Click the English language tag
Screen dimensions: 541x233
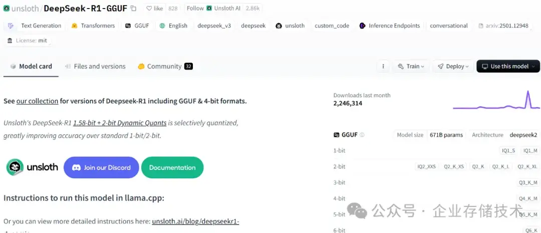pos(173,26)
